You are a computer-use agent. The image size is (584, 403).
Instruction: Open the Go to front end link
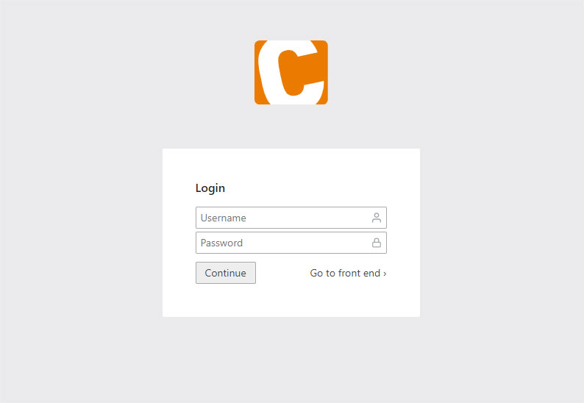(348, 273)
